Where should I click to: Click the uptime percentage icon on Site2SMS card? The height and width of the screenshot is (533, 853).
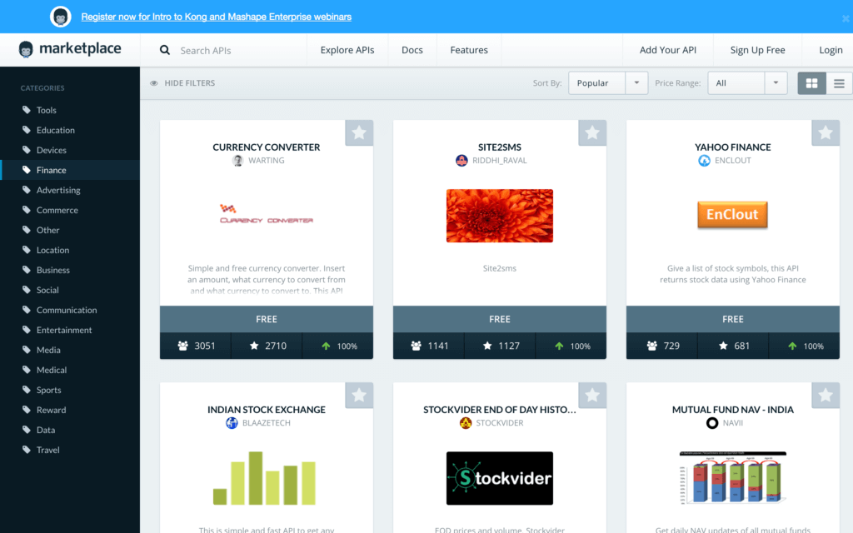560,346
